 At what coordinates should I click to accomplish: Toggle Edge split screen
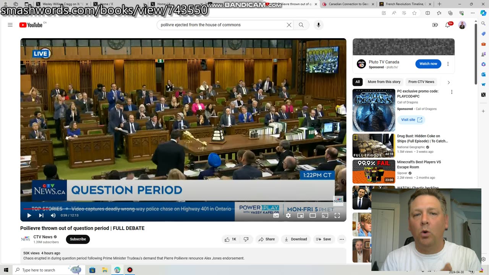[x=427, y=13]
